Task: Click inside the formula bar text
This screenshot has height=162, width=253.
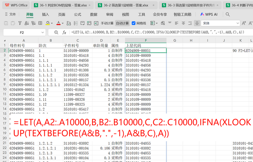Action: 158,32
